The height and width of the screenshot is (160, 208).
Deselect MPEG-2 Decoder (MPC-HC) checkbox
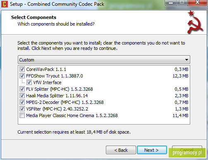tap(22, 102)
